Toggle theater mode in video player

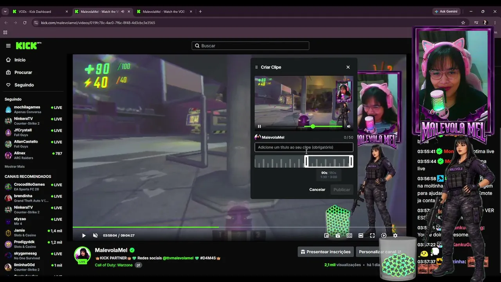click(x=361, y=235)
